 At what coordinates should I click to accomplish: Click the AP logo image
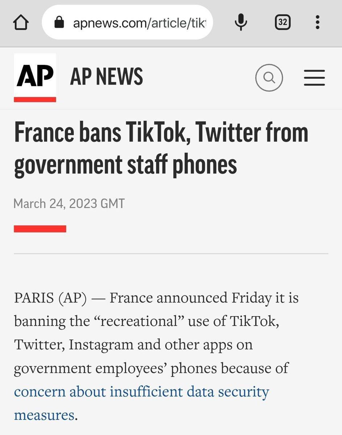coord(35,78)
